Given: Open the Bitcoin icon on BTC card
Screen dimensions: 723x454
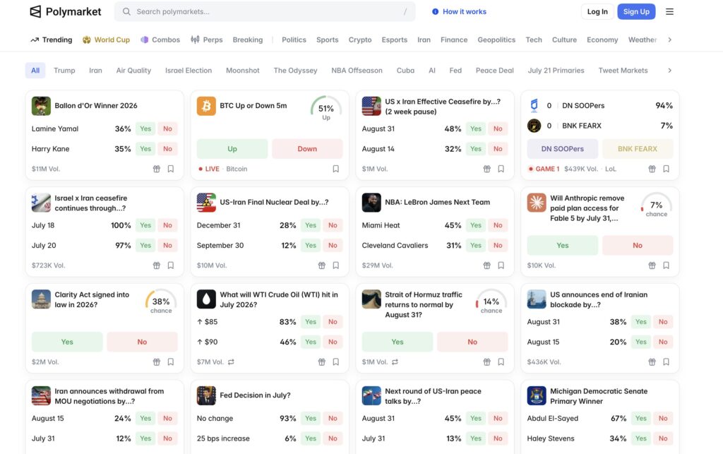Looking at the screenshot, I should click(x=206, y=106).
